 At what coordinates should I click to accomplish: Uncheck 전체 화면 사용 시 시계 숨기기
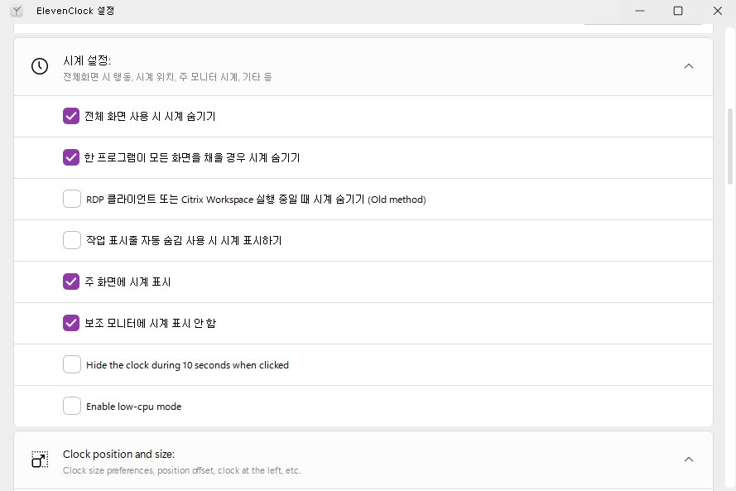[71, 116]
